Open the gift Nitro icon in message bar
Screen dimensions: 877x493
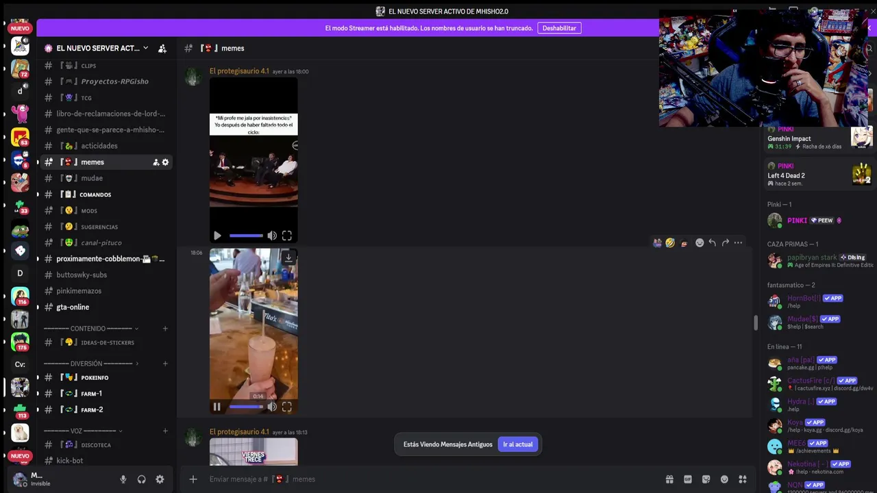(669, 479)
